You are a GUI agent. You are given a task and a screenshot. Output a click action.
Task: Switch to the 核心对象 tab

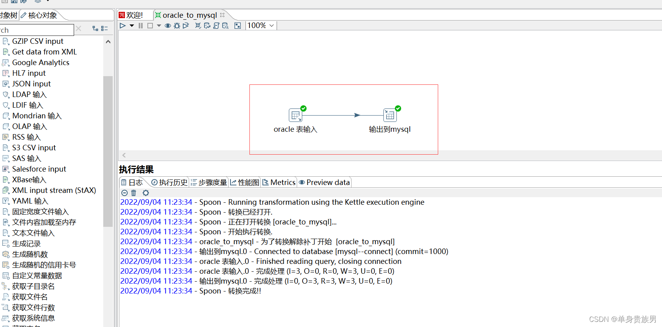point(39,15)
